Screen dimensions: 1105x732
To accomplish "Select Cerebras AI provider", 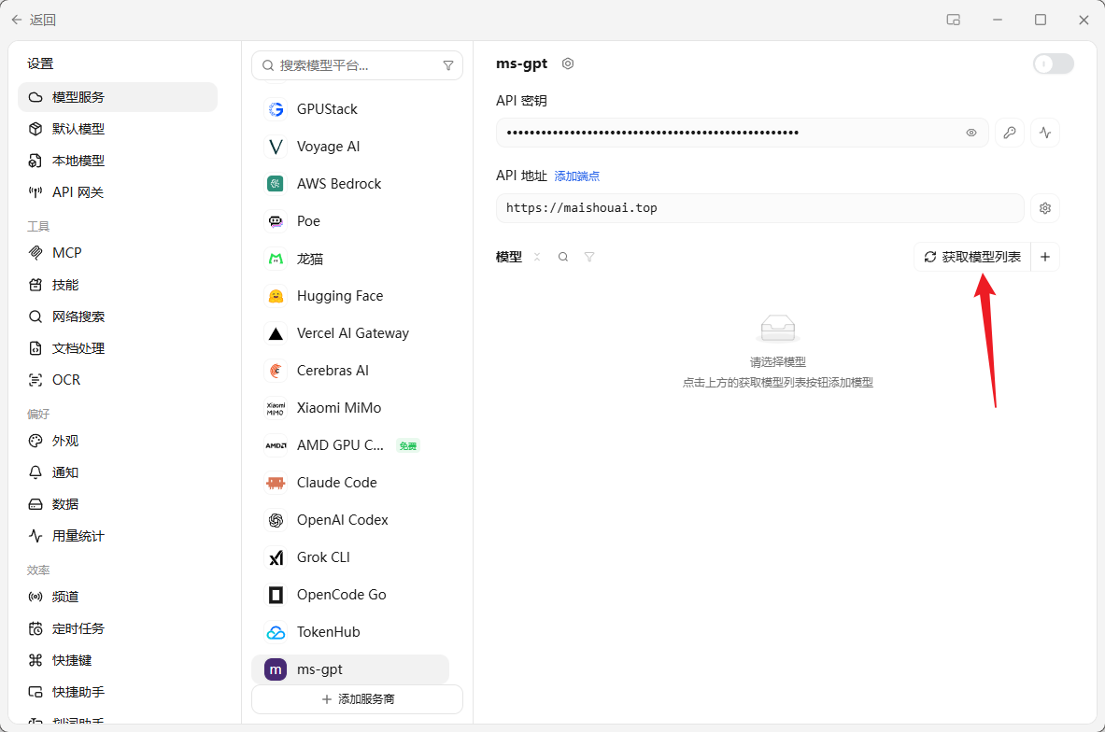I will click(350, 371).
